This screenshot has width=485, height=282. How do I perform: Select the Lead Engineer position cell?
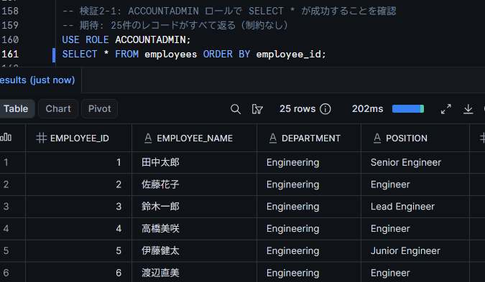tap(415, 207)
